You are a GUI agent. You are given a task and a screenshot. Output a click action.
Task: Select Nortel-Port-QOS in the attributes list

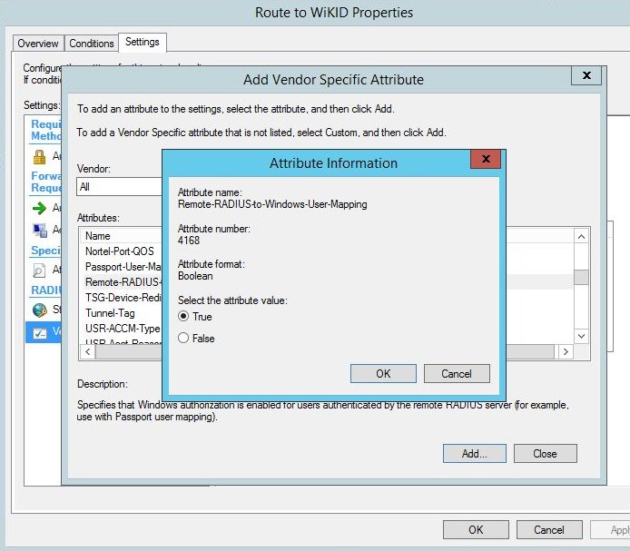point(119,251)
